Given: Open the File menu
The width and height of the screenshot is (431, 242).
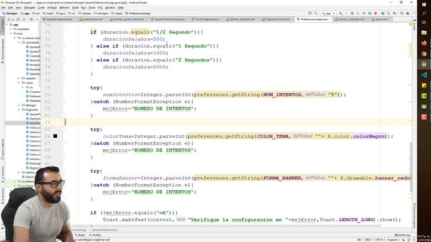Looking at the screenshot, I should click(x=3, y=7).
